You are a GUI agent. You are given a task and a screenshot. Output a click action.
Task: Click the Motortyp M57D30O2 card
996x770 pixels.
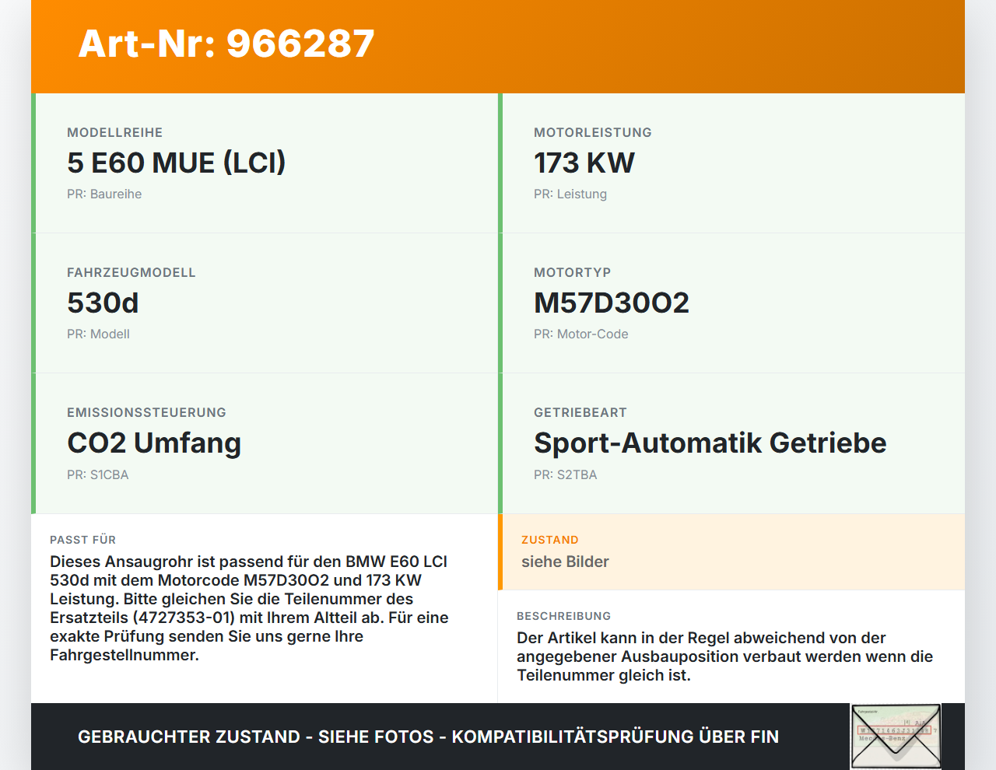(x=731, y=303)
